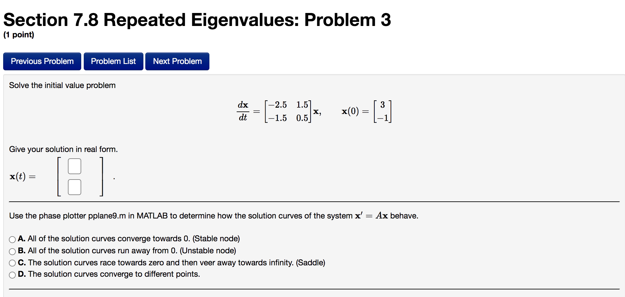Navigate to the previous problem
Viewport: 625px width, 297px height.
point(42,61)
